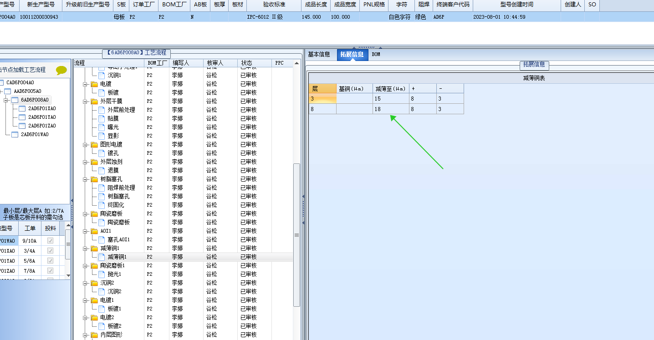
Task: Click the 减薄至(μm) column header
Action: (390, 88)
